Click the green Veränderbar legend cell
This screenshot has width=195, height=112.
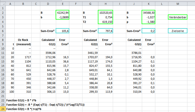pyautogui.click(x=178, y=17)
